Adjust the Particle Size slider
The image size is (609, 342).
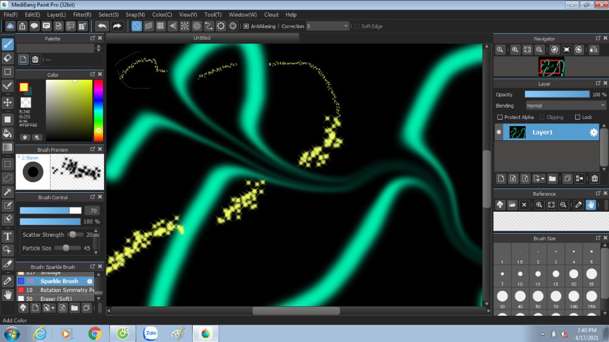click(67, 248)
